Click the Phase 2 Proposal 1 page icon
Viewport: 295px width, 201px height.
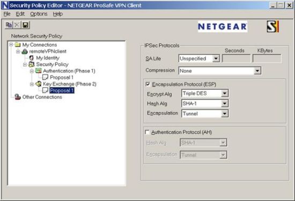point(45,91)
